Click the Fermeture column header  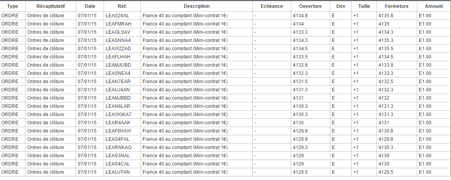396,6
